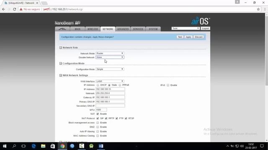Screen dimensions: 268x150
Task: Go back in browser history
Action: tap(4, 9)
